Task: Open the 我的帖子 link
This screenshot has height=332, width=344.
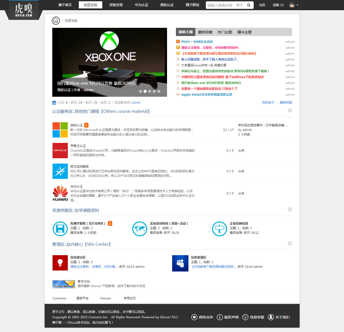Action: [x=268, y=103]
